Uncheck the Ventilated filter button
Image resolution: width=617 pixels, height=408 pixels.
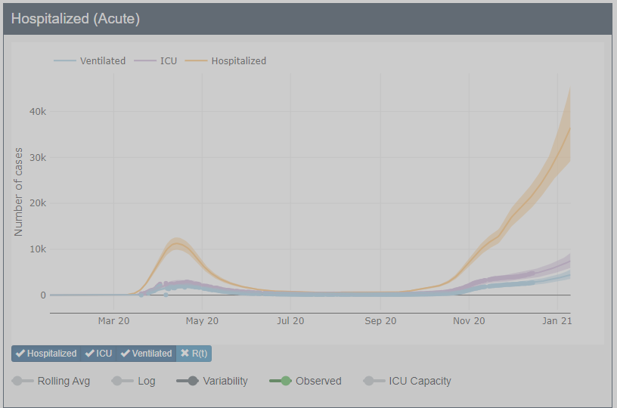pyautogui.click(x=146, y=354)
